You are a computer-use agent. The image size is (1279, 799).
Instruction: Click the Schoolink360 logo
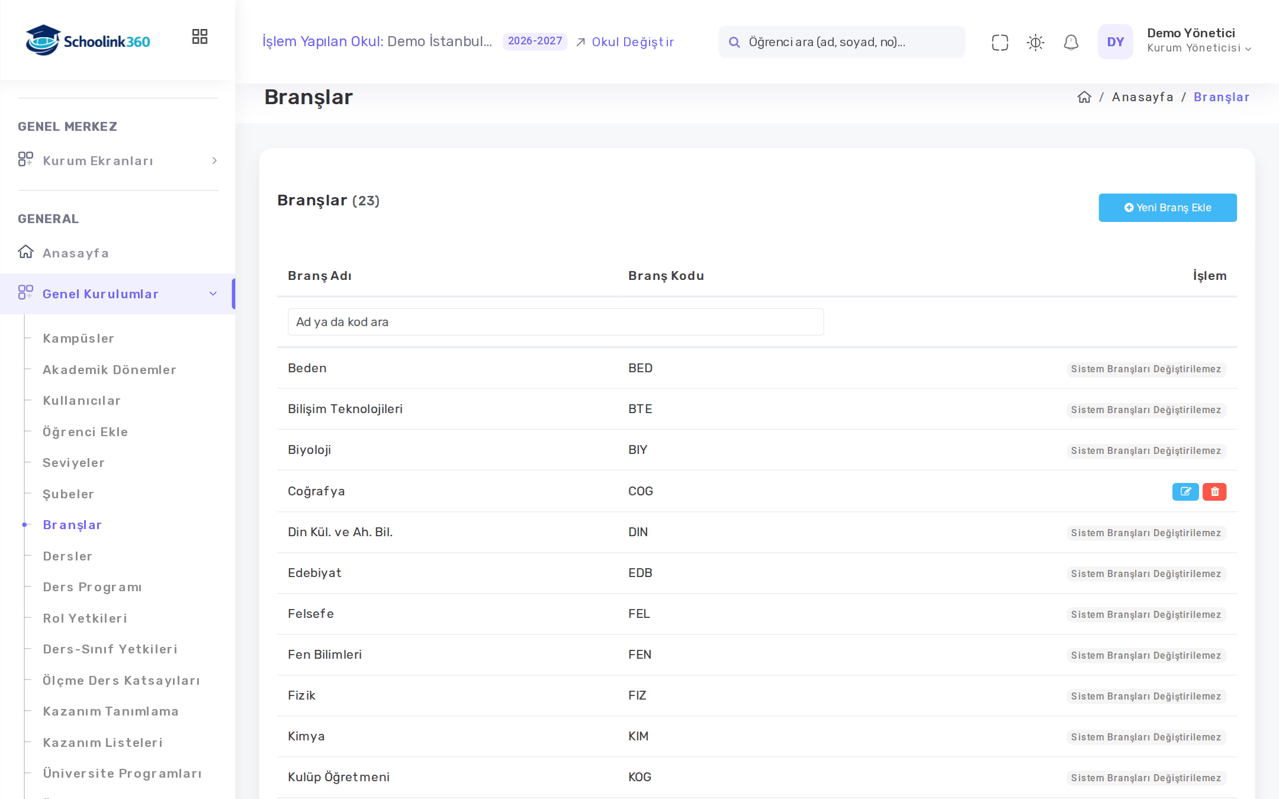pyautogui.click(x=88, y=40)
